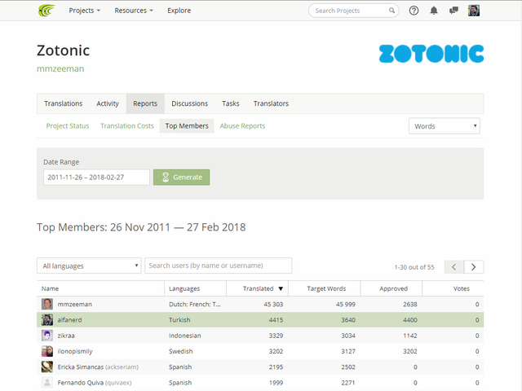
Task: Click mmzeeman's avatar in the table
Action: [x=47, y=304]
